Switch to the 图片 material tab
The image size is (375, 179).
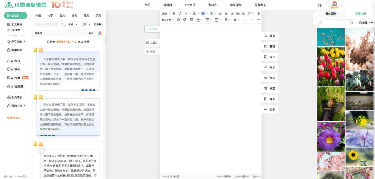(x=62, y=15)
